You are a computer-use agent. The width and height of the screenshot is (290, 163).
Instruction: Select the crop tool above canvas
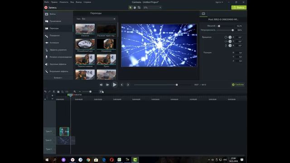[x=139, y=8]
